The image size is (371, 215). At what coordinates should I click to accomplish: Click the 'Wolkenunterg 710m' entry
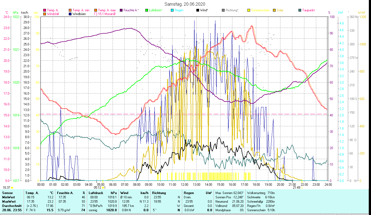coord(261,193)
